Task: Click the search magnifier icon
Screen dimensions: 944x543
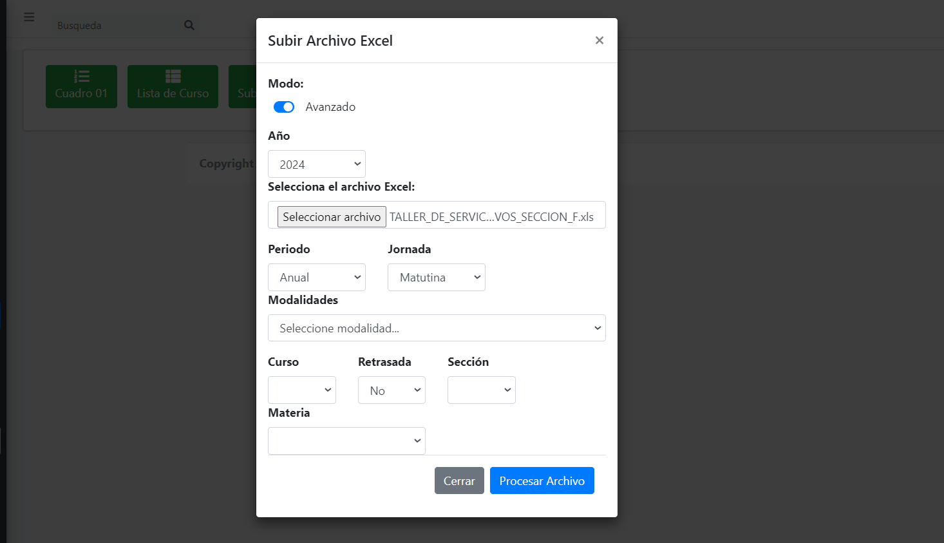Action: (x=189, y=25)
